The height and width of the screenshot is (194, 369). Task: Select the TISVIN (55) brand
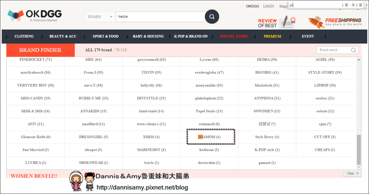tap(151, 72)
